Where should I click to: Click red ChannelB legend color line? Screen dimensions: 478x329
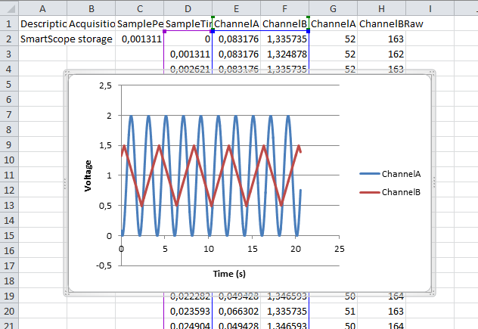tap(369, 192)
